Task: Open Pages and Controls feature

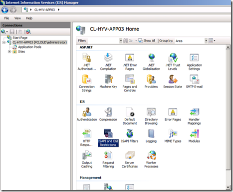Action: (x=130, y=83)
